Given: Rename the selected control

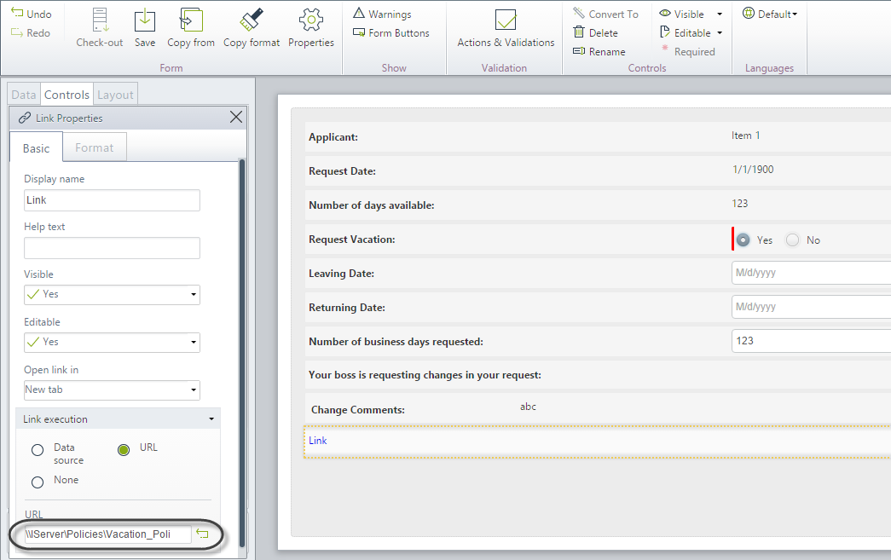Looking at the screenshot, I should [599, 51].
